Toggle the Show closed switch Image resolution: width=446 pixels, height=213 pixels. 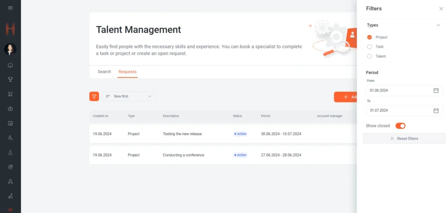[400, 126]
